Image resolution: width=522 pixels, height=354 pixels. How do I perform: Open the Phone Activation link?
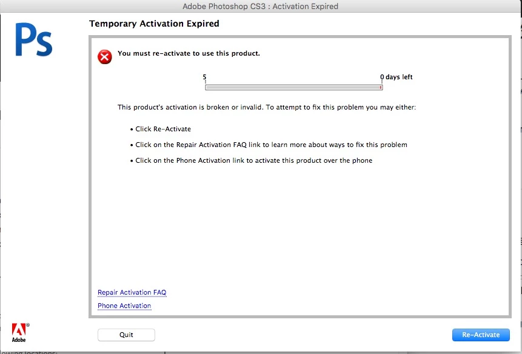coord(124,306)
